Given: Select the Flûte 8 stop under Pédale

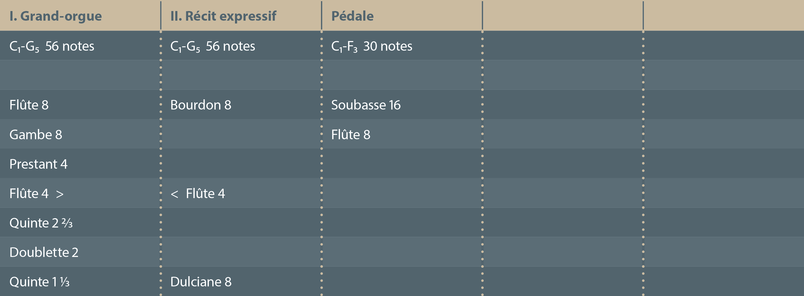Looking at the screenshot, I should coord(350,134).
